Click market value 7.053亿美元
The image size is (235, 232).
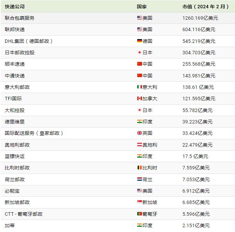[196, 179]
